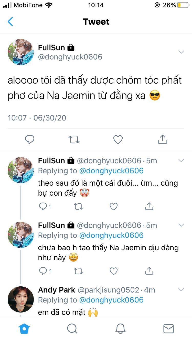The width and height of the screenshot is (192, 342).
Task: Reply to the main tweet
Action: tap(30, 139)
